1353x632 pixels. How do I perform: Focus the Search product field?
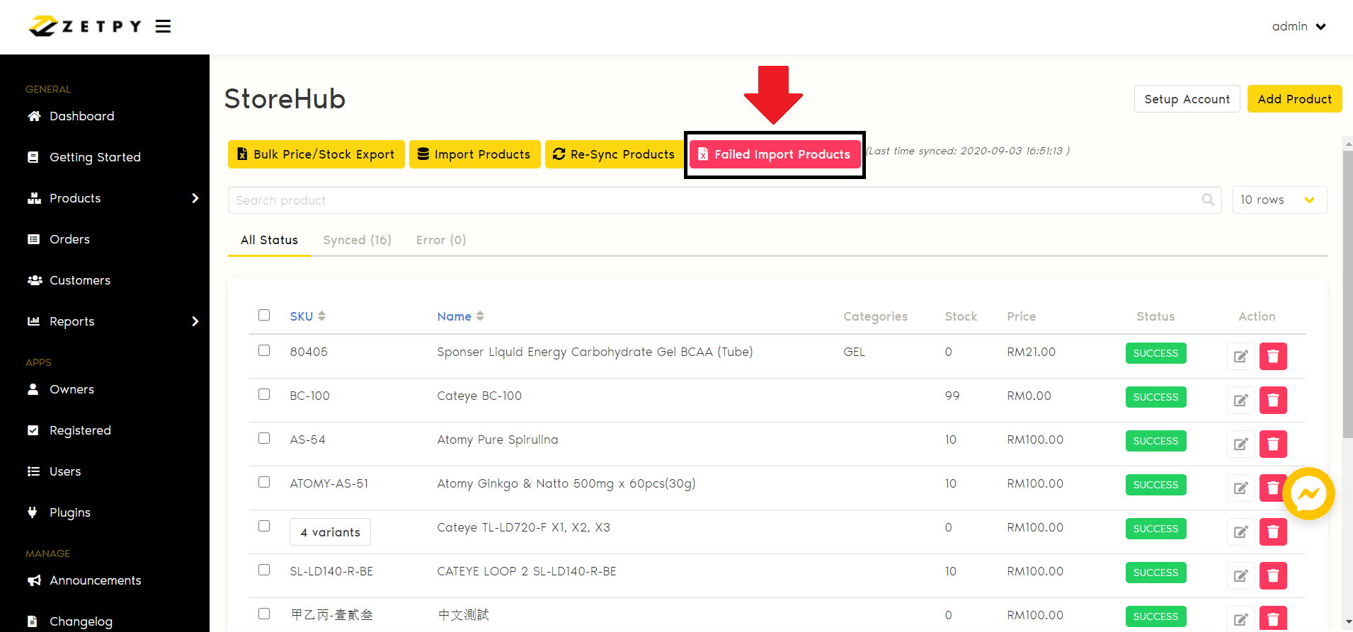pos(708,200)
